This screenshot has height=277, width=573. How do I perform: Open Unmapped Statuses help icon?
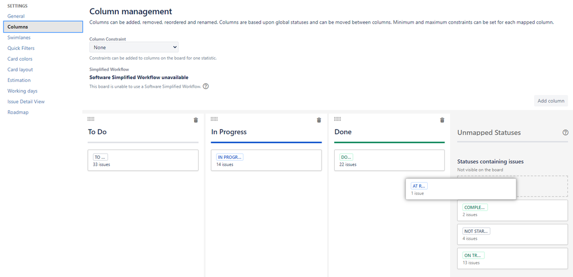point(566,132)
